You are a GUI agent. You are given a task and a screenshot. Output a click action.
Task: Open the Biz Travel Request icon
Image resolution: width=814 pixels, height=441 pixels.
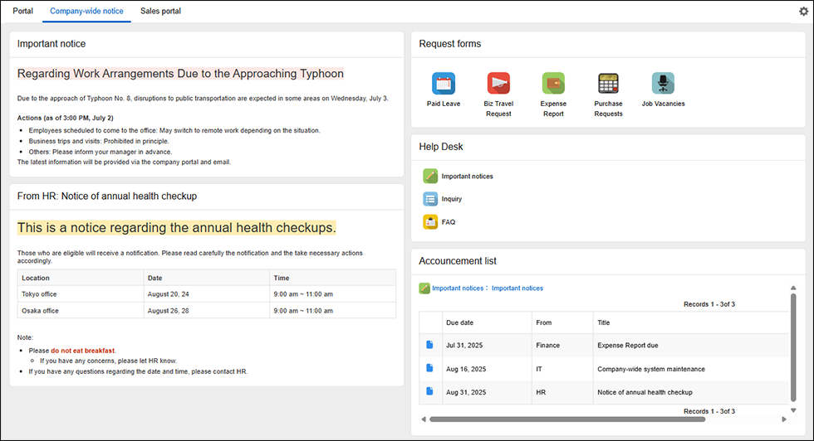coord(498,84)
